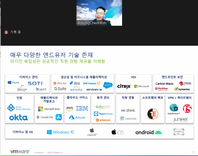Click the '기록 중' recording status text
198x156 pixels.
coord(16,32)
